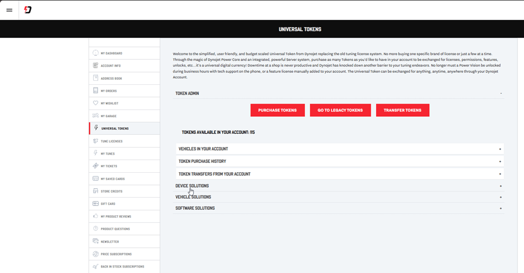524x273 pixels.
Task: Expand Token Purchase History plus sign
Action: 500,161
